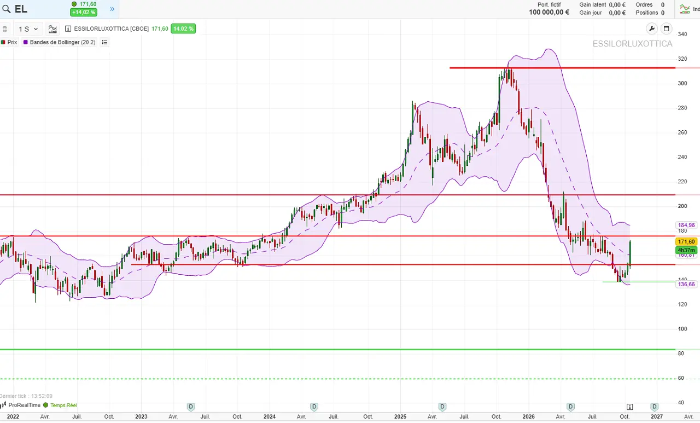The image size is (700, 423).
Task: Click the ticker search magnifier icon
Action: click(x=7, y=9)
